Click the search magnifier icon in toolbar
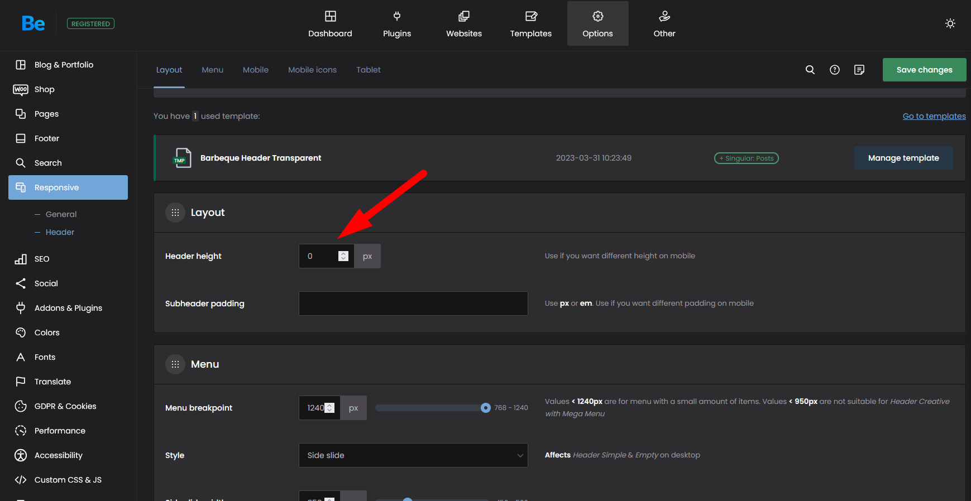The image size is (971, 501). pyautogui.click(x=810, y=70)
